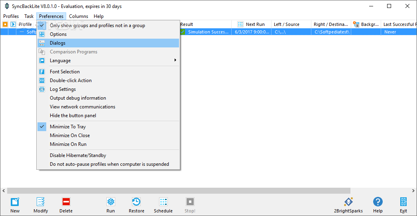Choose Font Selection menu entry
The width and height of the screenshot is (417, 216).
(108, 72)
